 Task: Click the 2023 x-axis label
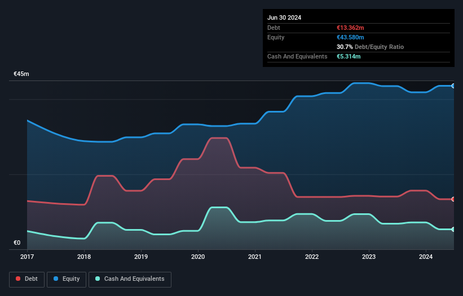click(369, 257)
